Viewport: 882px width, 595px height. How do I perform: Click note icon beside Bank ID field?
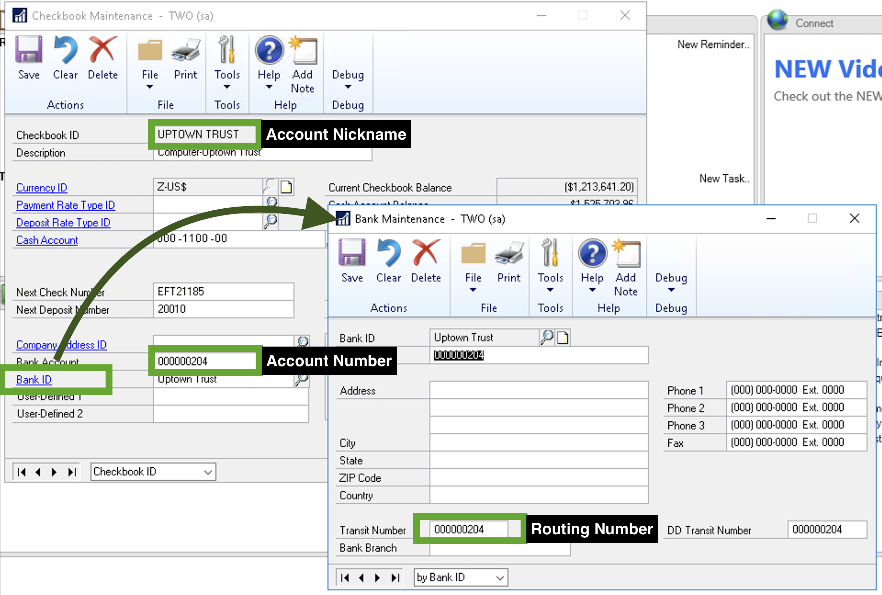563,337
